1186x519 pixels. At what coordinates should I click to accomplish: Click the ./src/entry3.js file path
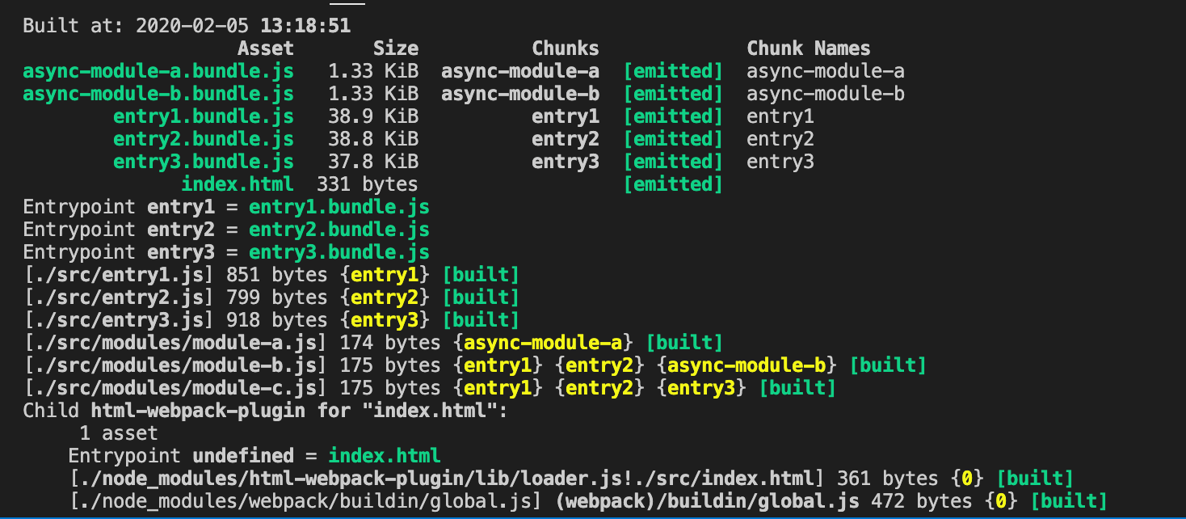coord(118,320)
